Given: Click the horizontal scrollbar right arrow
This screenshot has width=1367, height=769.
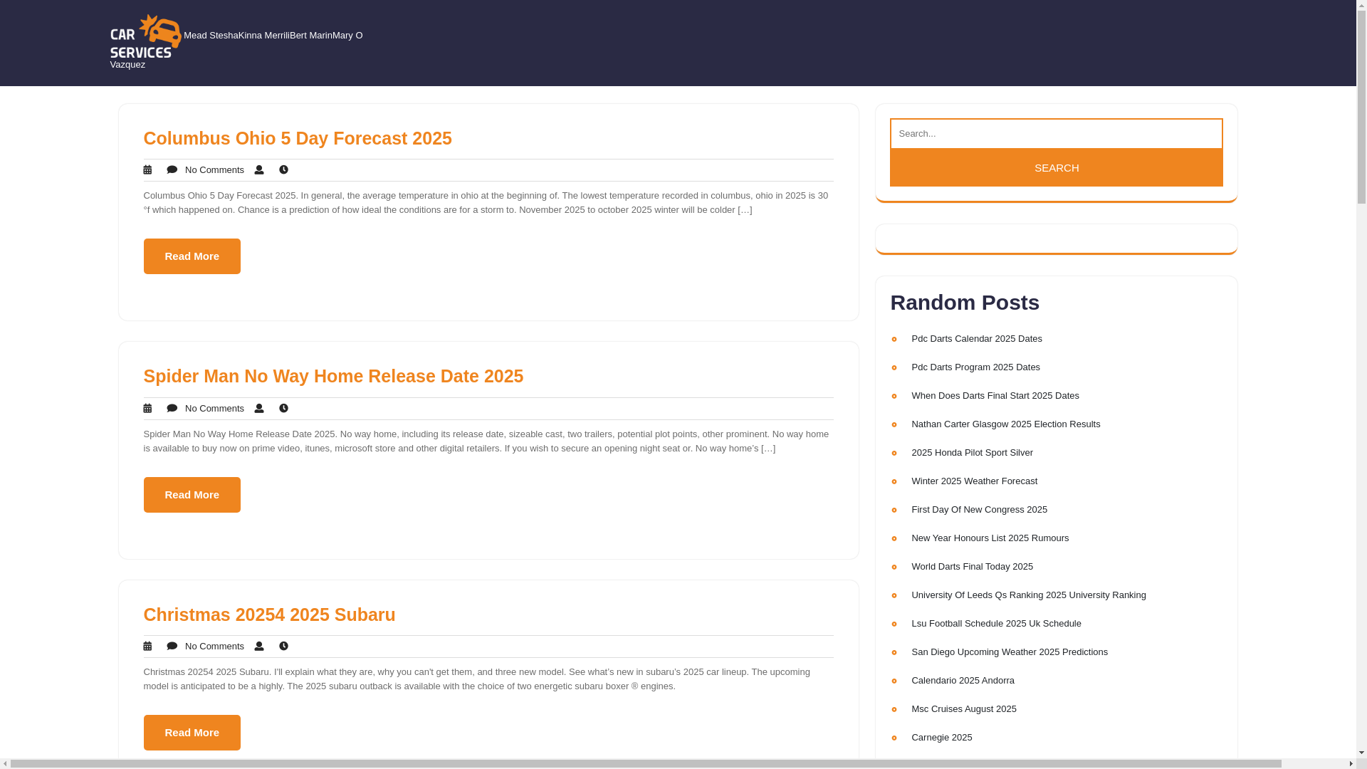Looking at the screenshot, I should [1351, 764].
